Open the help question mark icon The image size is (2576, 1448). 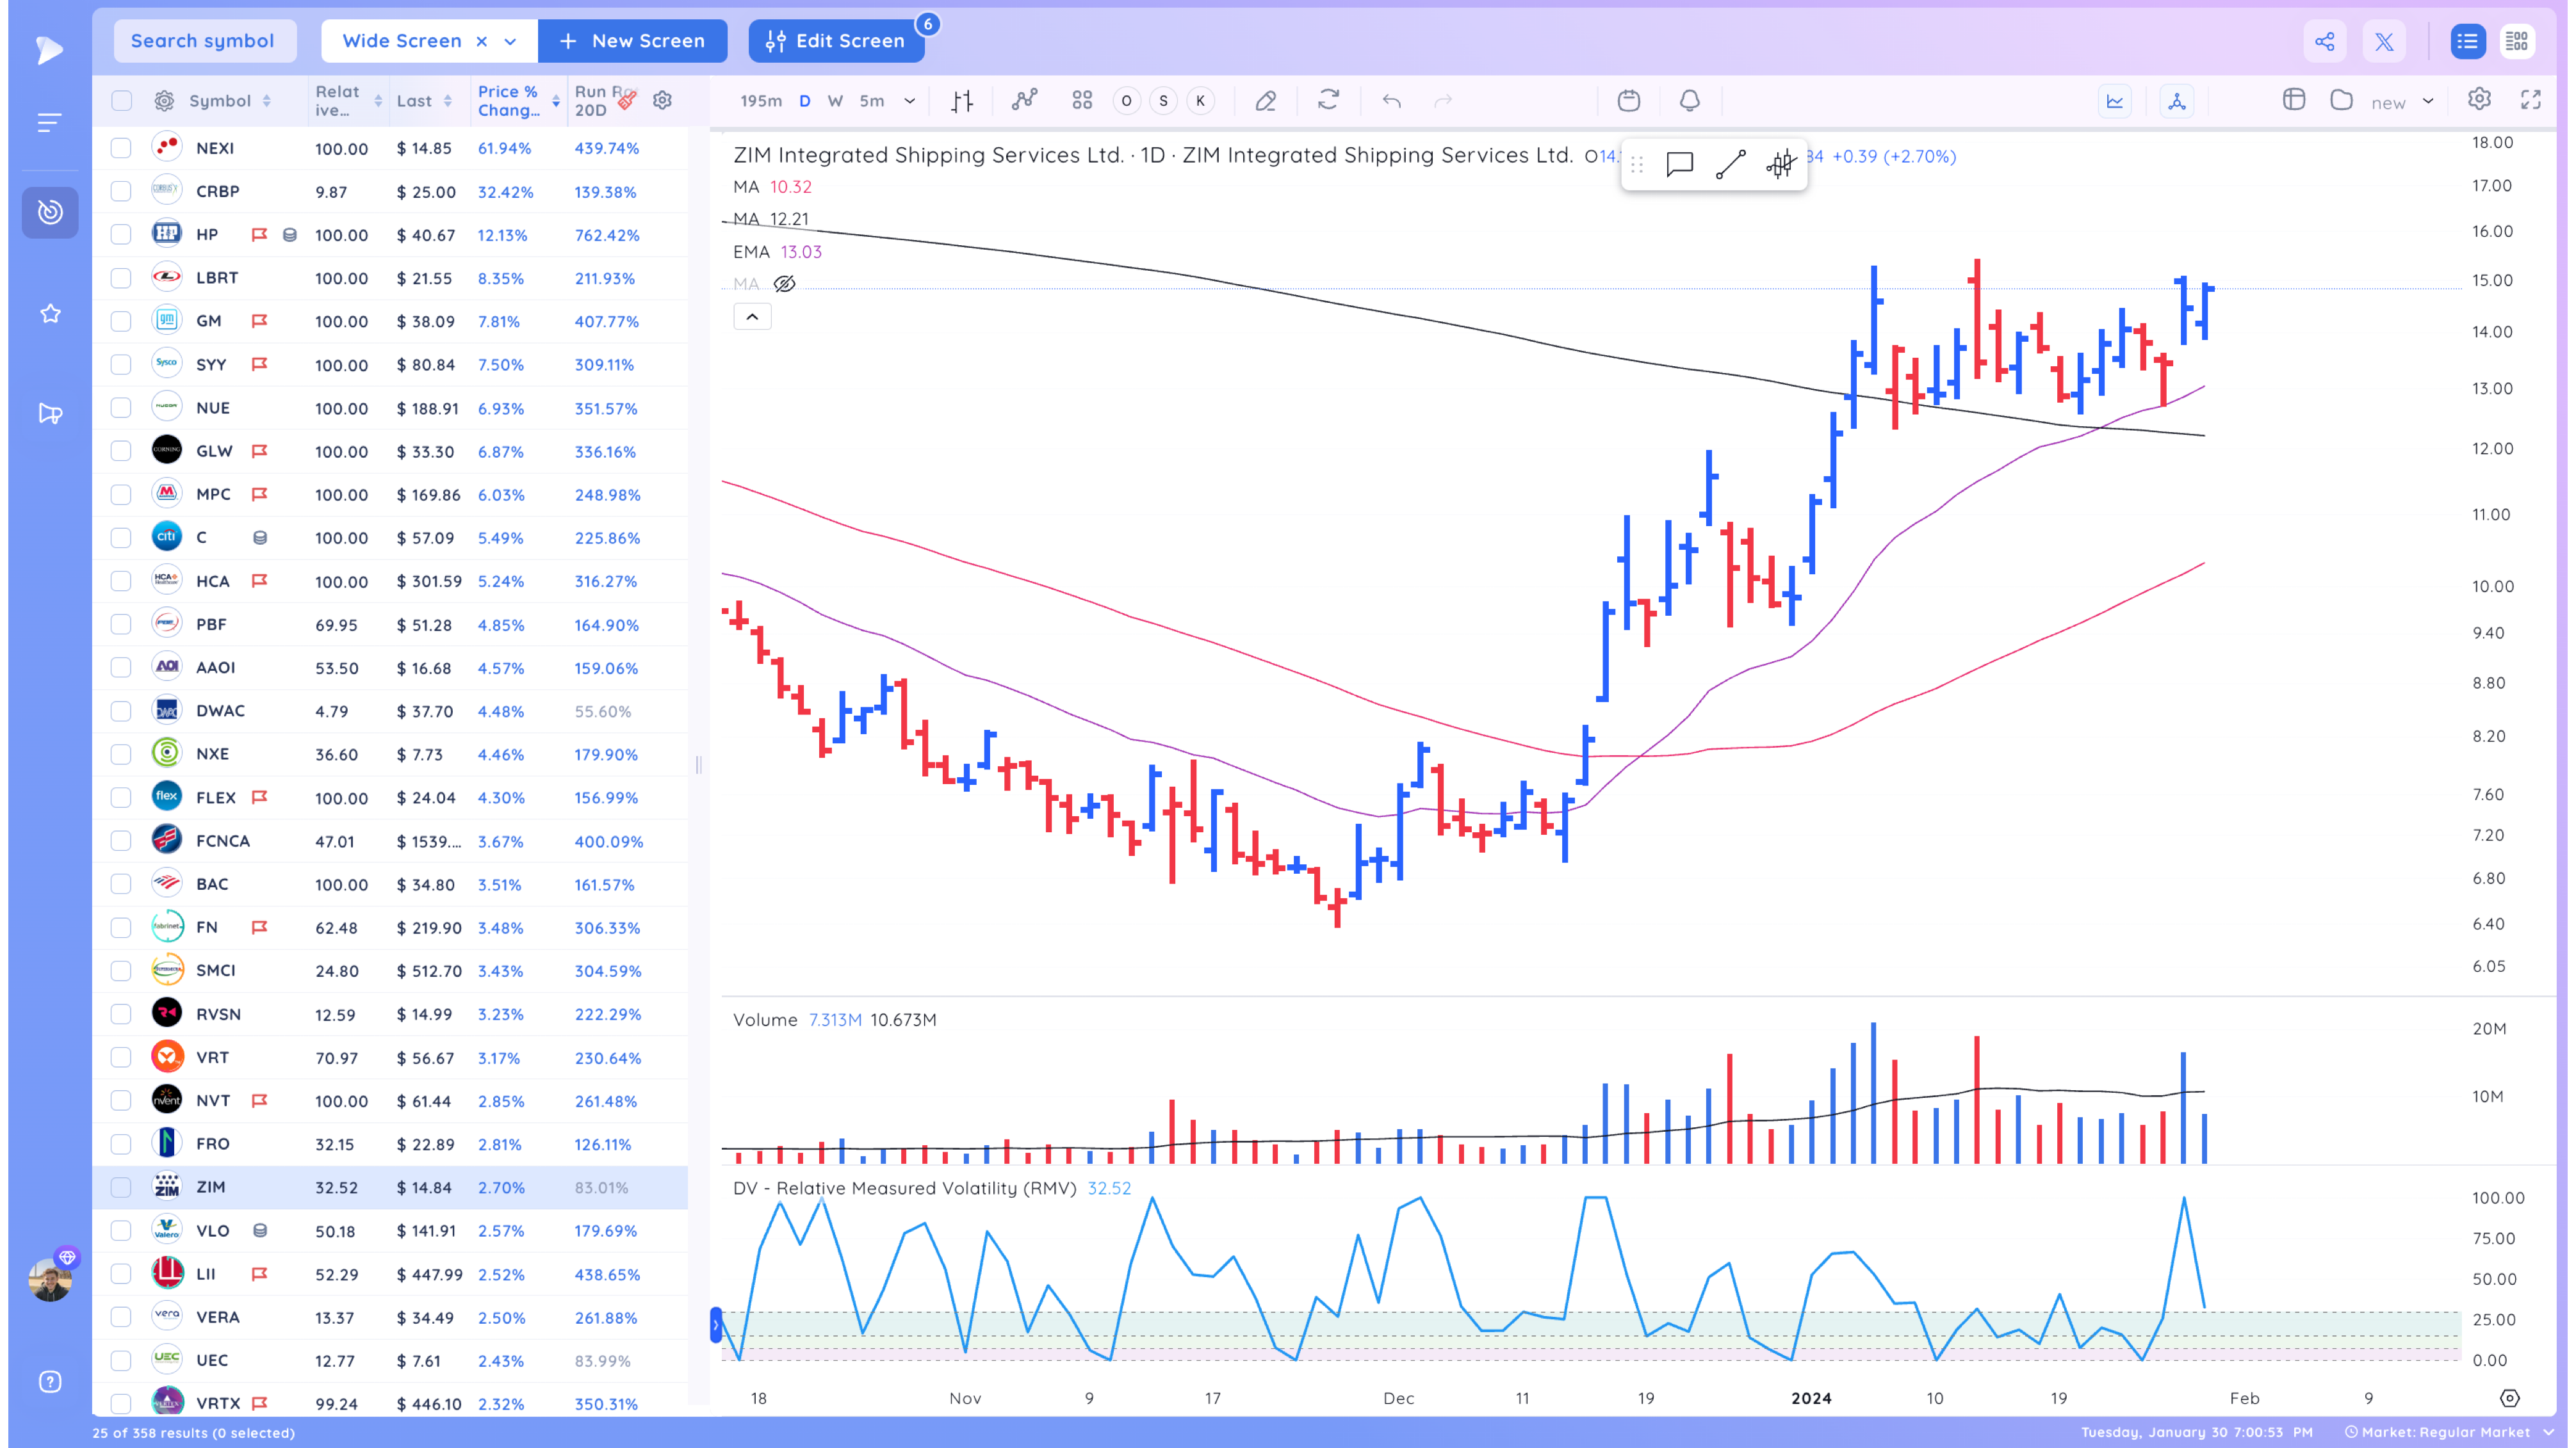coord(50,1381)
